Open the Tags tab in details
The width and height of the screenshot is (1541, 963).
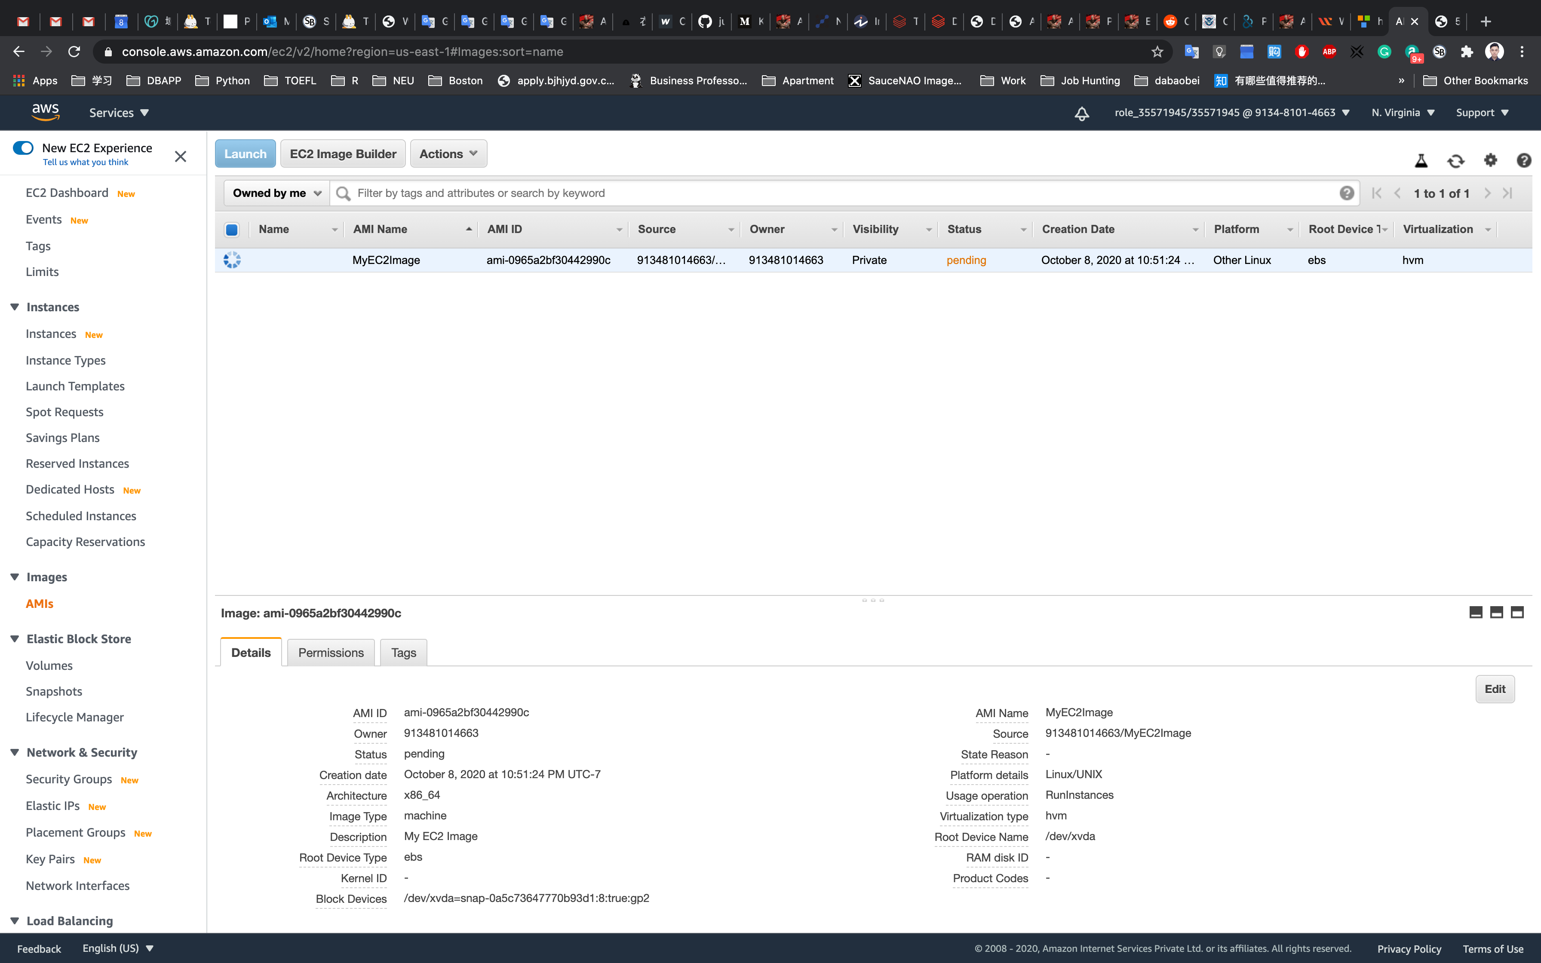pyautogui.click(x=403, y=653)
